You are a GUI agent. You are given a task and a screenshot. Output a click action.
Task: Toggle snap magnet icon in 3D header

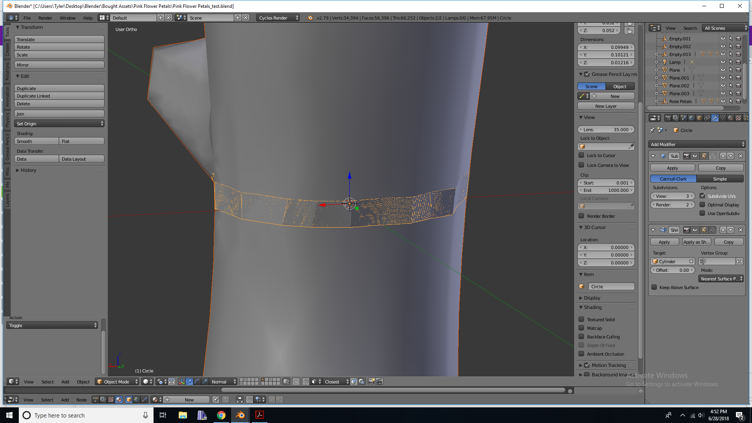tap(305, 381)
